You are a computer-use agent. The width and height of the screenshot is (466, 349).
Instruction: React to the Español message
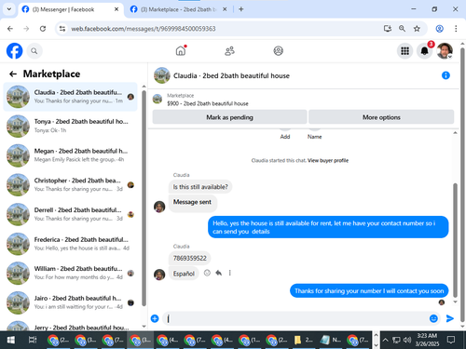click(207, 273)
